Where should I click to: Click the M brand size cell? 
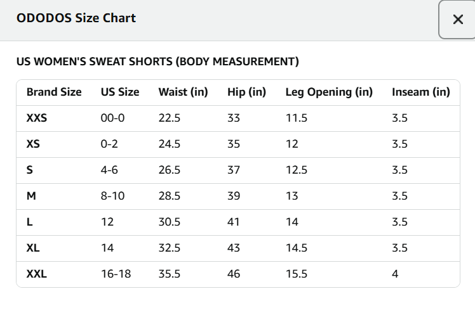click(31, 196)
